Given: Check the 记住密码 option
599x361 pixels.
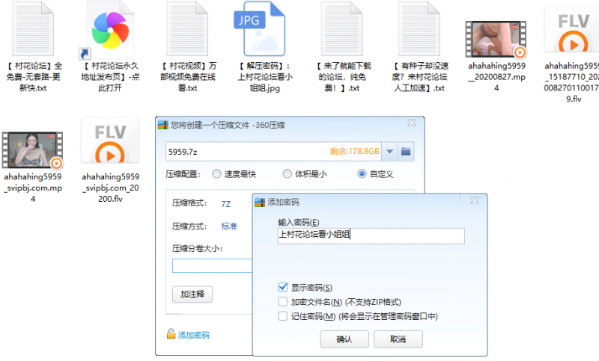Looking at the screenshot, I should pyautogui.click(x=282, y=316).
